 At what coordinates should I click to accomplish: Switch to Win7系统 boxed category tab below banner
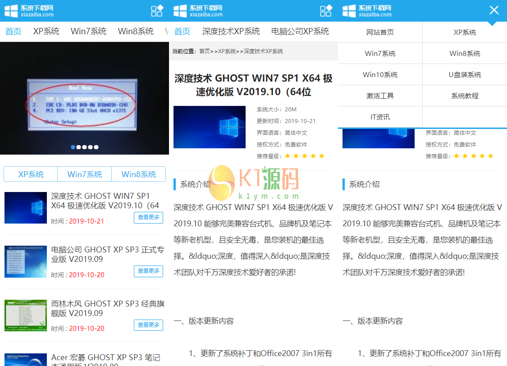tap(85, 174)
